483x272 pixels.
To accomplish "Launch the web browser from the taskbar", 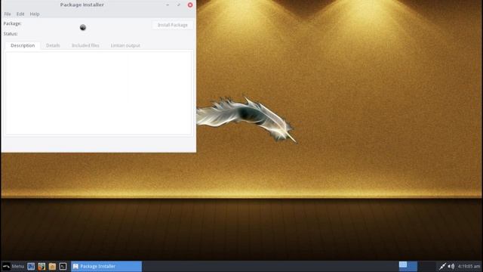I will coord(42,266).
